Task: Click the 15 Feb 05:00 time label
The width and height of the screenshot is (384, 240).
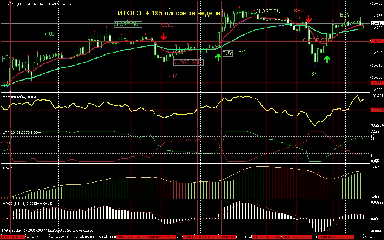Action: click(x=84, y=237)
